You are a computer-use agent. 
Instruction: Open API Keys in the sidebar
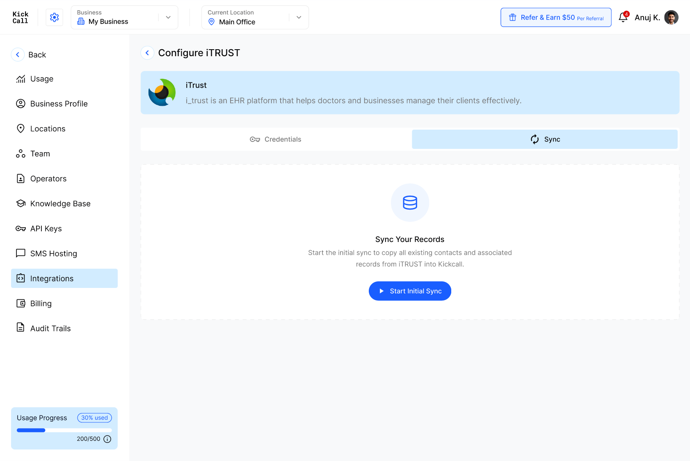point(64,228)
